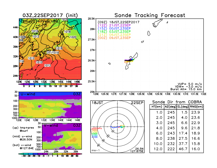
Task: Click the "Sonde Tracking Forecast" title
Action: point(150,15)
